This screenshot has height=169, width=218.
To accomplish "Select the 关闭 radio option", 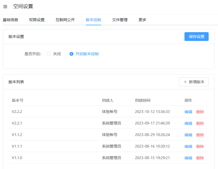I will click(x=54, y=54).
